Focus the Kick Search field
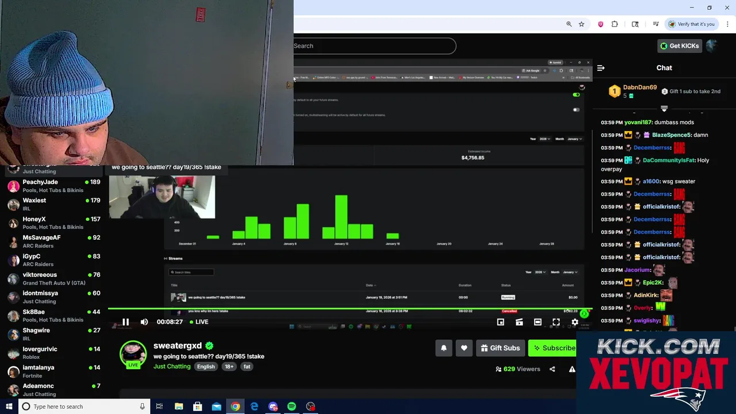 tap(374, 46)
